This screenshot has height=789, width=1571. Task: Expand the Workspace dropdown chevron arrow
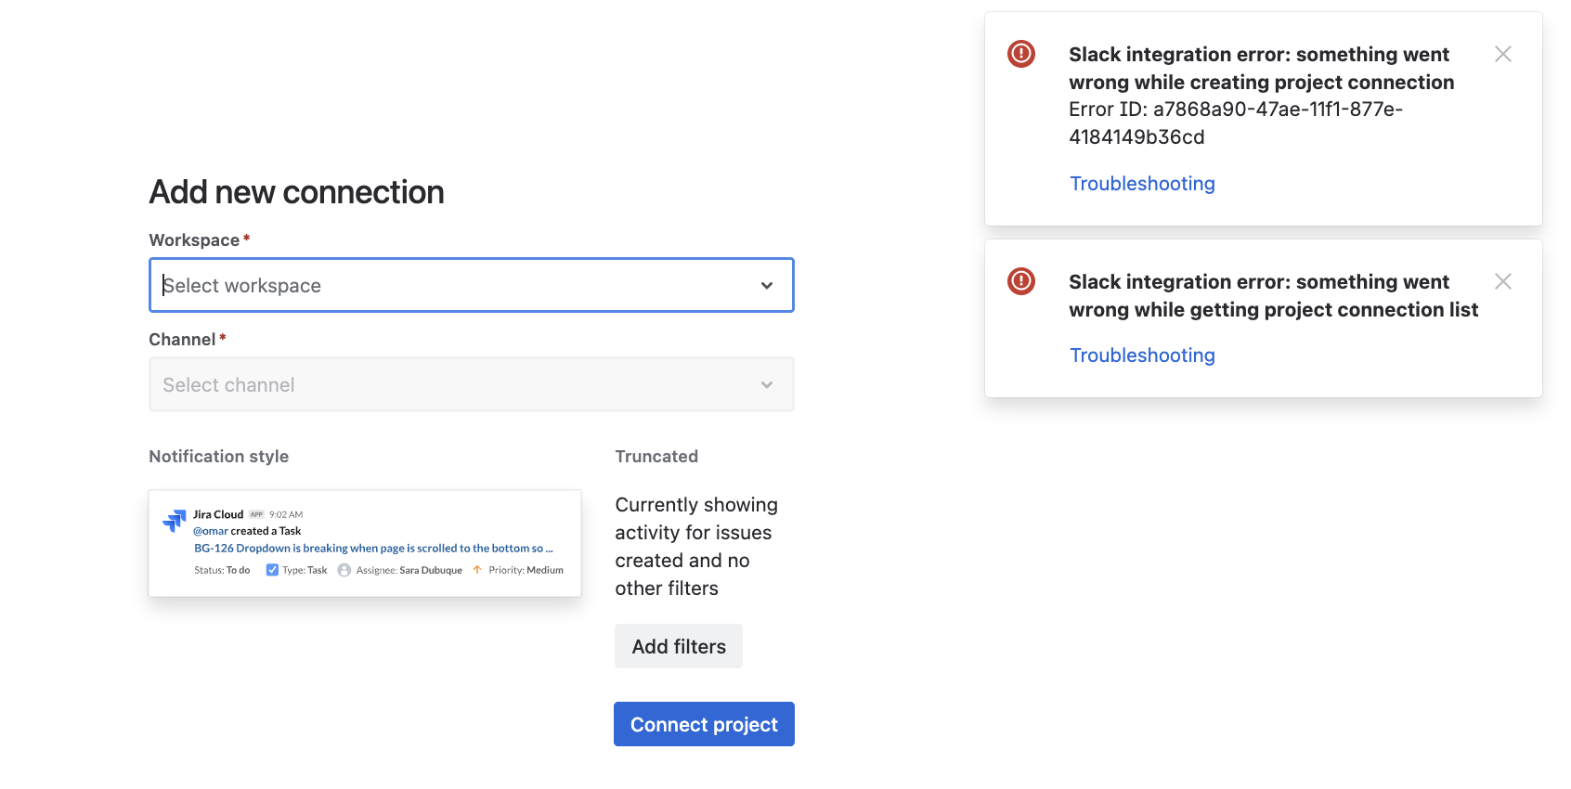[767, 286]
